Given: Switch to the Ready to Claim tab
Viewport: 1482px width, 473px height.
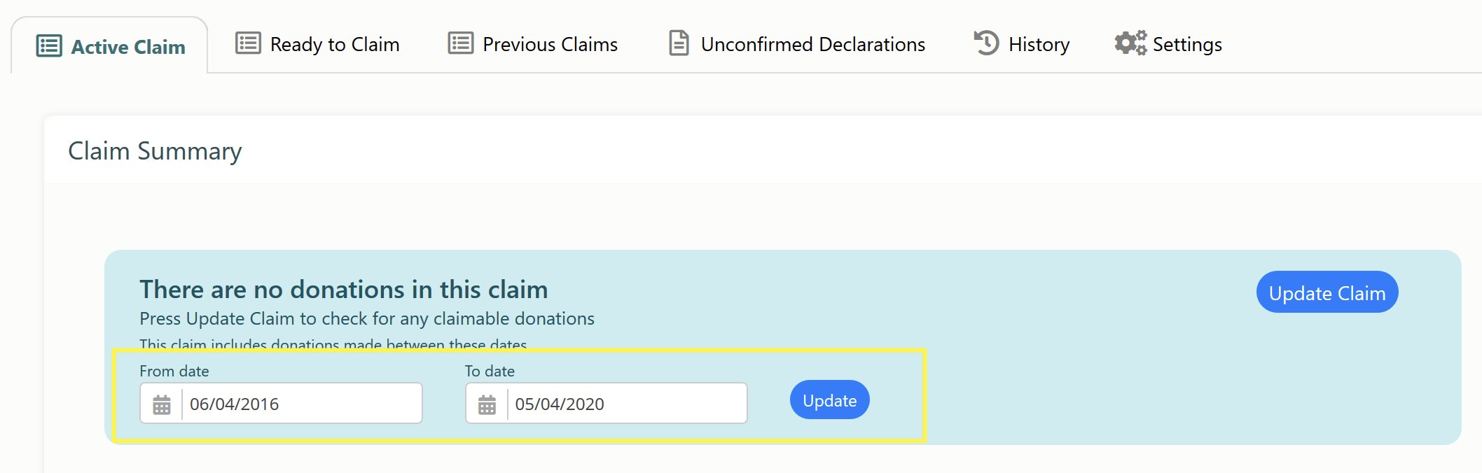Looking at the screenshot, I should coord(335,45).
